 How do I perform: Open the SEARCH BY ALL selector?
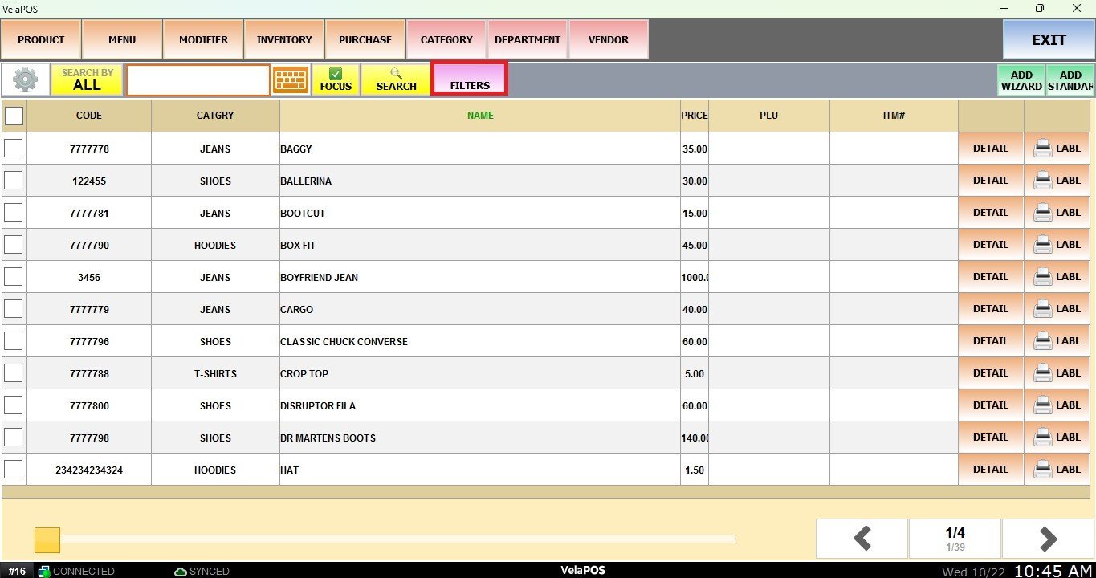87,79
